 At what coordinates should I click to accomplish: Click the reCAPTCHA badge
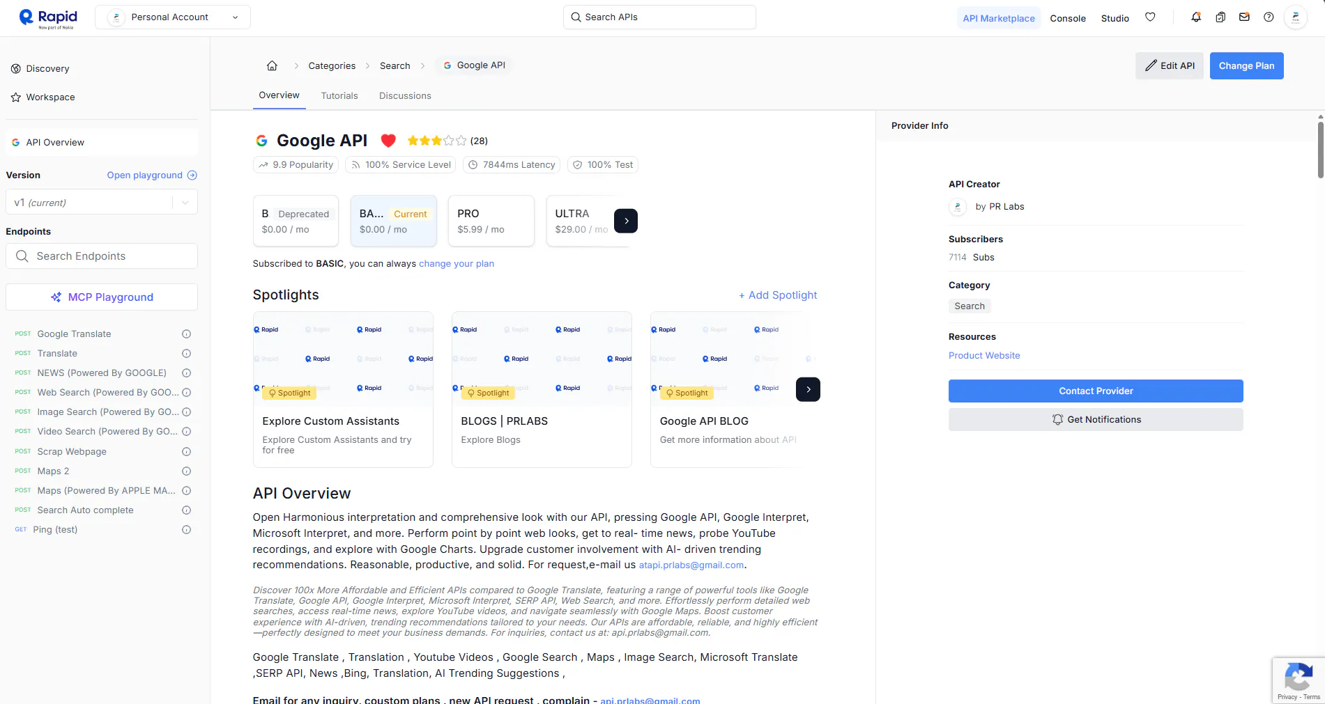point(1299,680)
